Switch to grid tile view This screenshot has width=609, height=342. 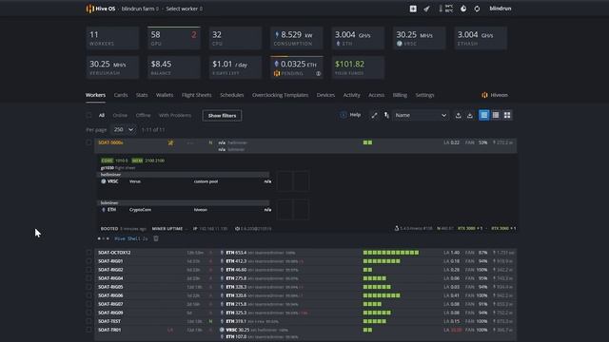[507, 115]
